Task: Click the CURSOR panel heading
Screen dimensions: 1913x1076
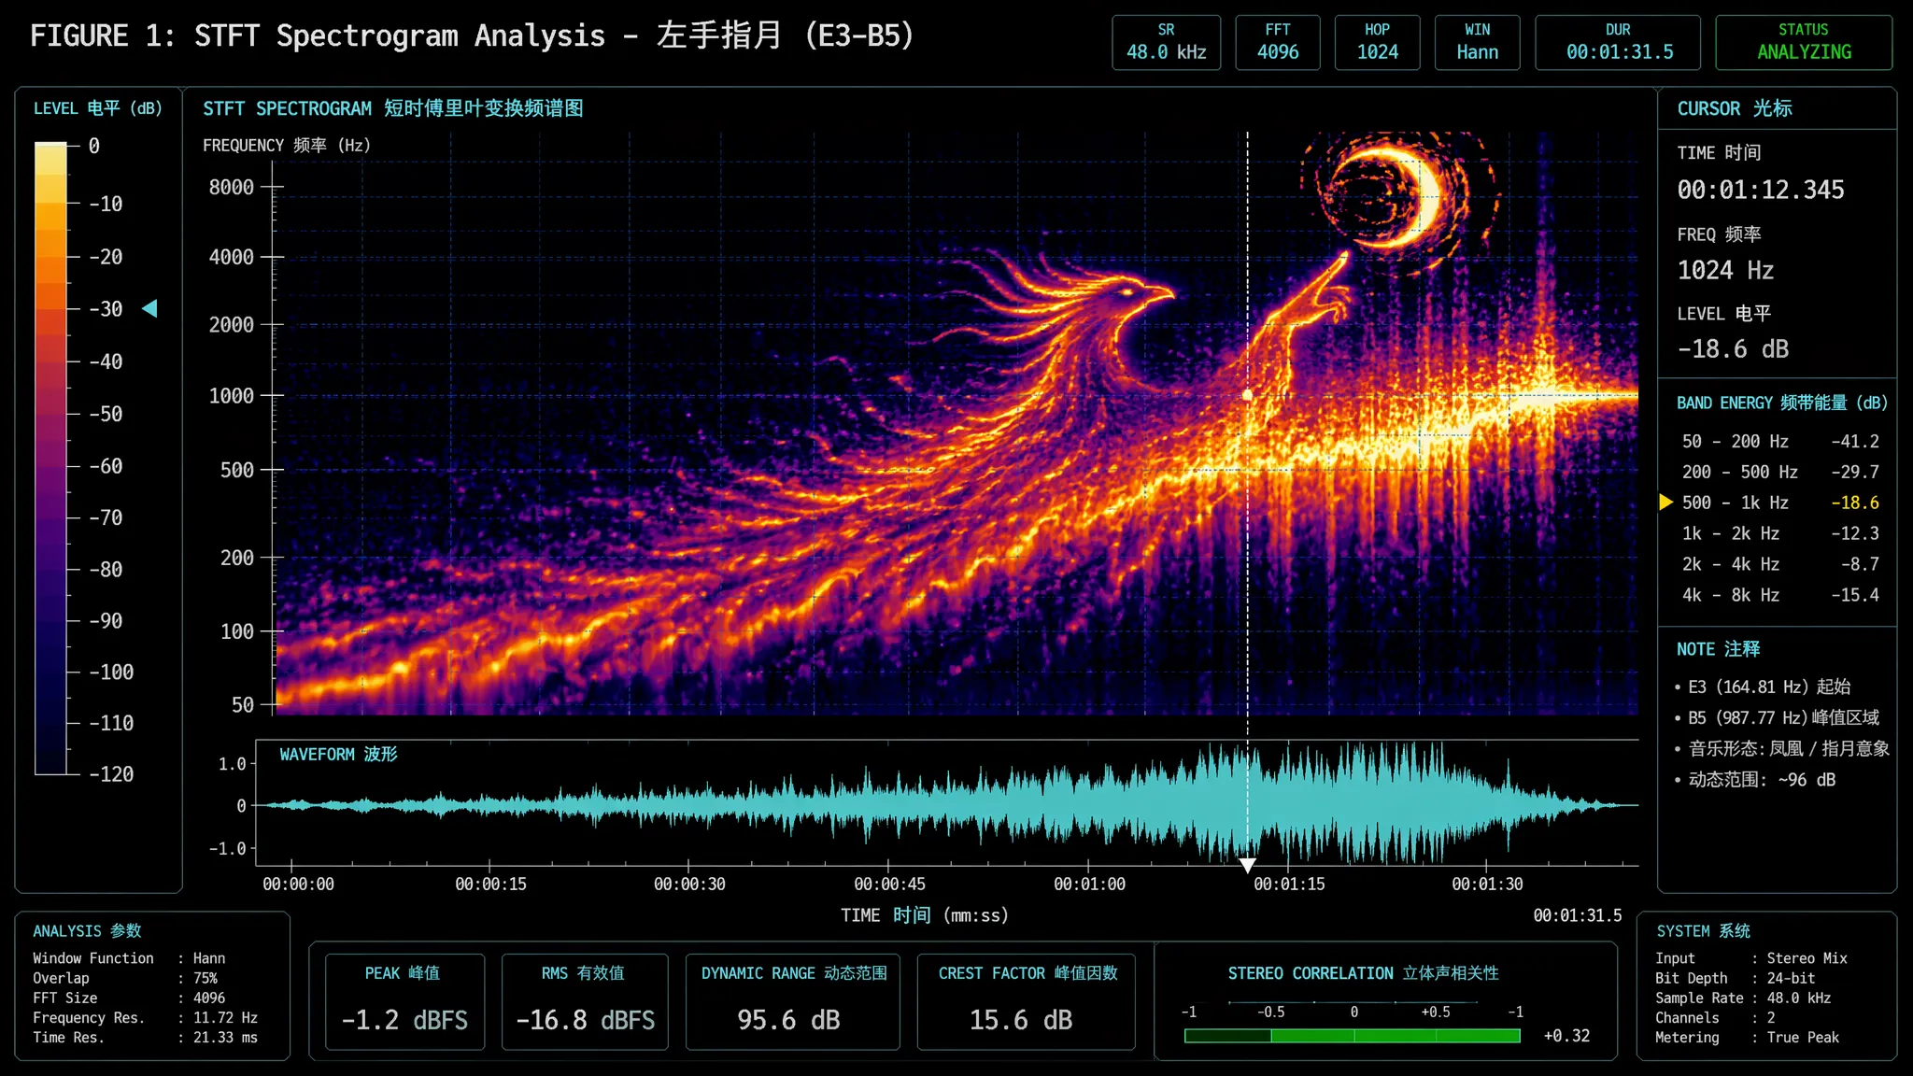Action: [x=1735, y=108]
